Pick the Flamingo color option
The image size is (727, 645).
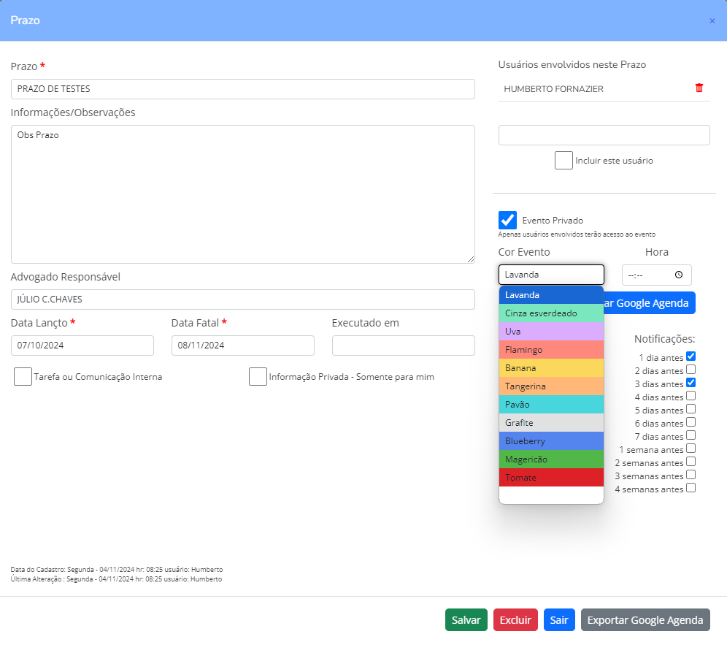(551, 350)
